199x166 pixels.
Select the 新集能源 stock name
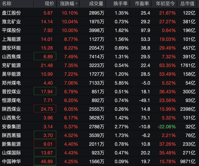(x=11, y=144)
